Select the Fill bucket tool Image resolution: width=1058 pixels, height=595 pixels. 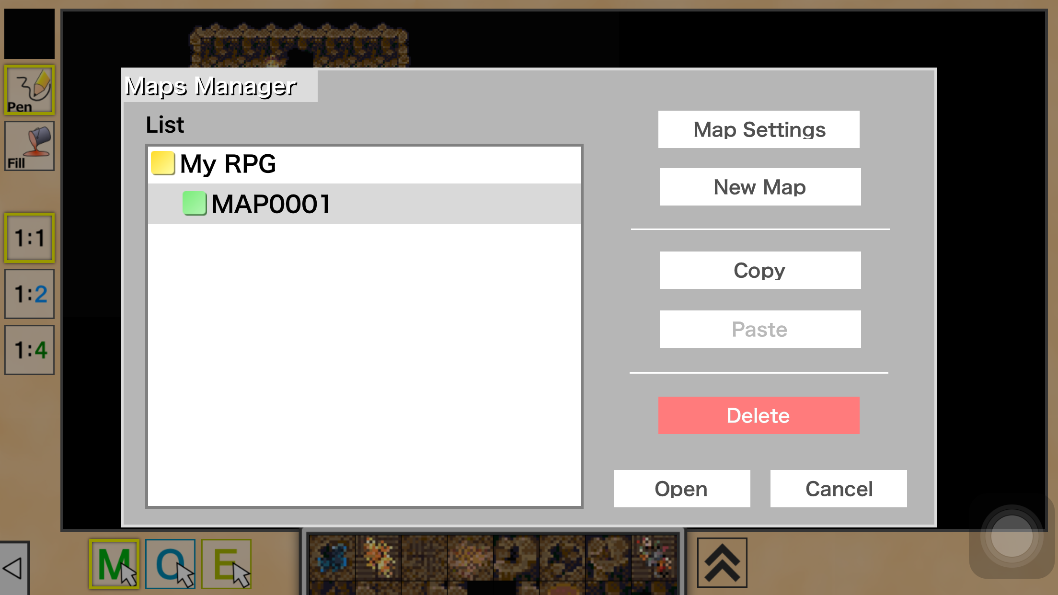(x=29, y=146)
